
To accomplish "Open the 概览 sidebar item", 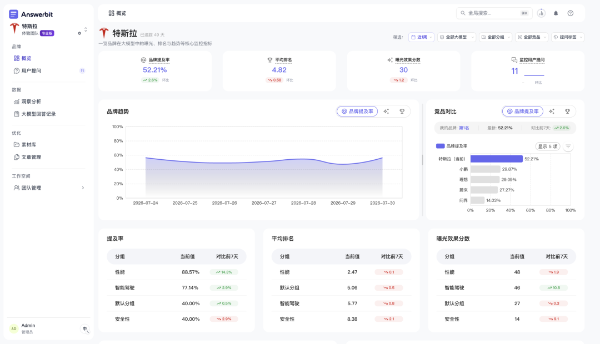I will coord(48,58).
